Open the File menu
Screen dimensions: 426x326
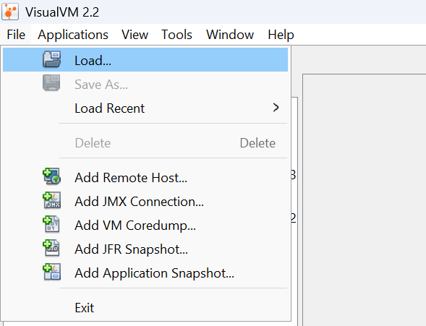16,35
